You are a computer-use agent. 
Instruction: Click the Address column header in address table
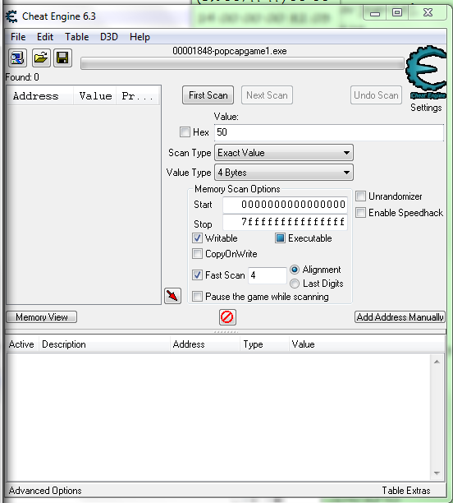pos(205,344)
